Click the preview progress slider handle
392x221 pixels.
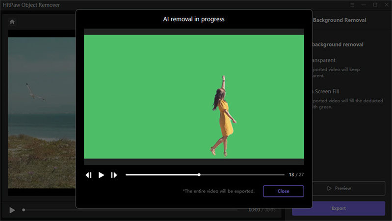pyautogui.click(x=199, y=175)
